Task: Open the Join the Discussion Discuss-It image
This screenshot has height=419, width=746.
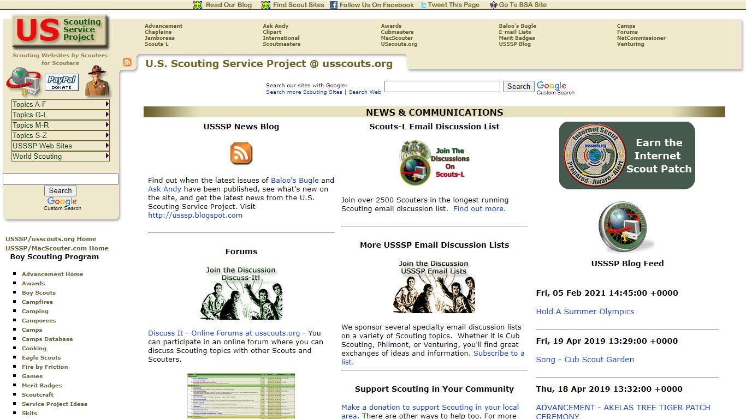Action: (x=241, y=292)
